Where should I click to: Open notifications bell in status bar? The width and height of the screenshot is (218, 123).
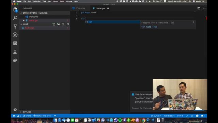click(x=203, y=116)
